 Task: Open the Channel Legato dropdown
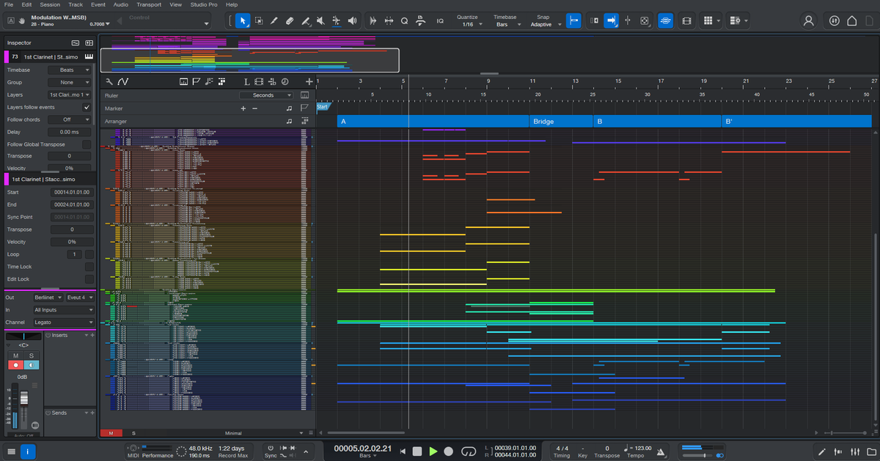click(x=64, y=322)
